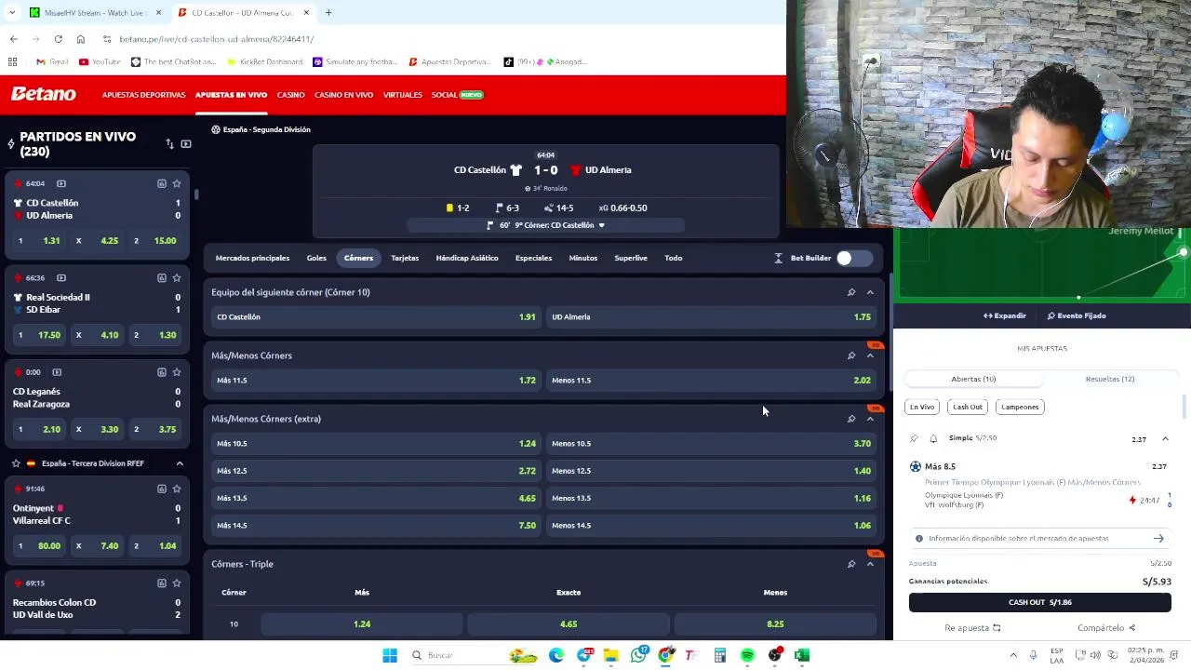Open stats icon for Real Sociedad II match
Image resolution: width=1191 pixels, height=670 pixels.
pyautogui.click(x=161, y=277)
